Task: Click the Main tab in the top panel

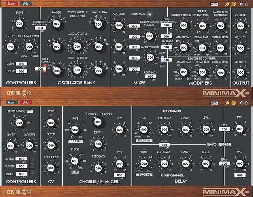Action: pyautogui.click(x=12, y=4)
